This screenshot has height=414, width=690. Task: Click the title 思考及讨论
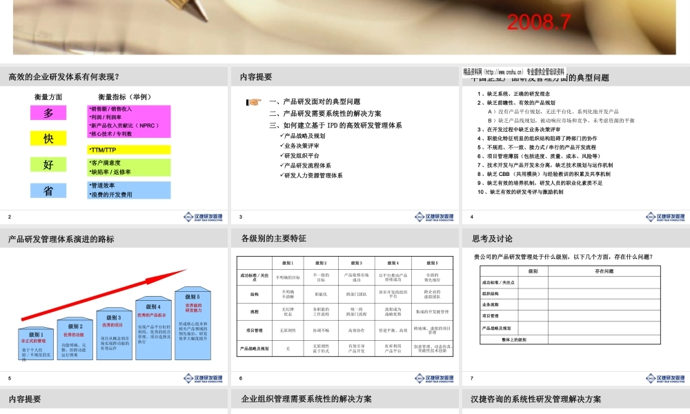point(493,239)
